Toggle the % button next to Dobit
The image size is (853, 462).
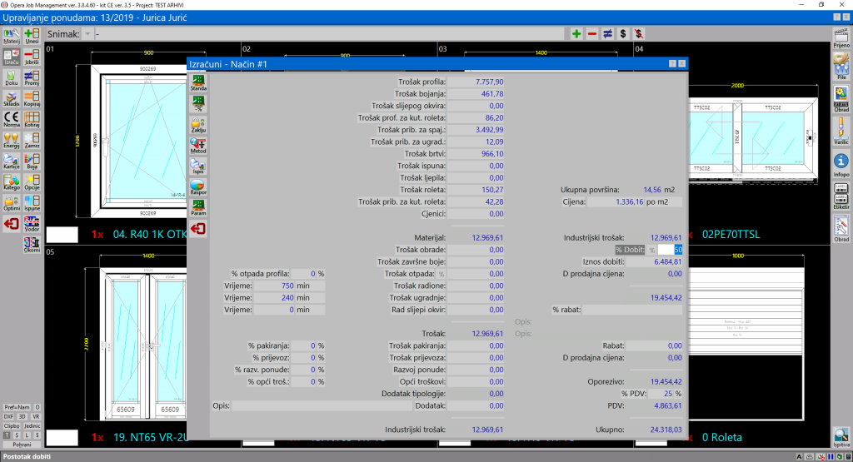click(653, 250)
